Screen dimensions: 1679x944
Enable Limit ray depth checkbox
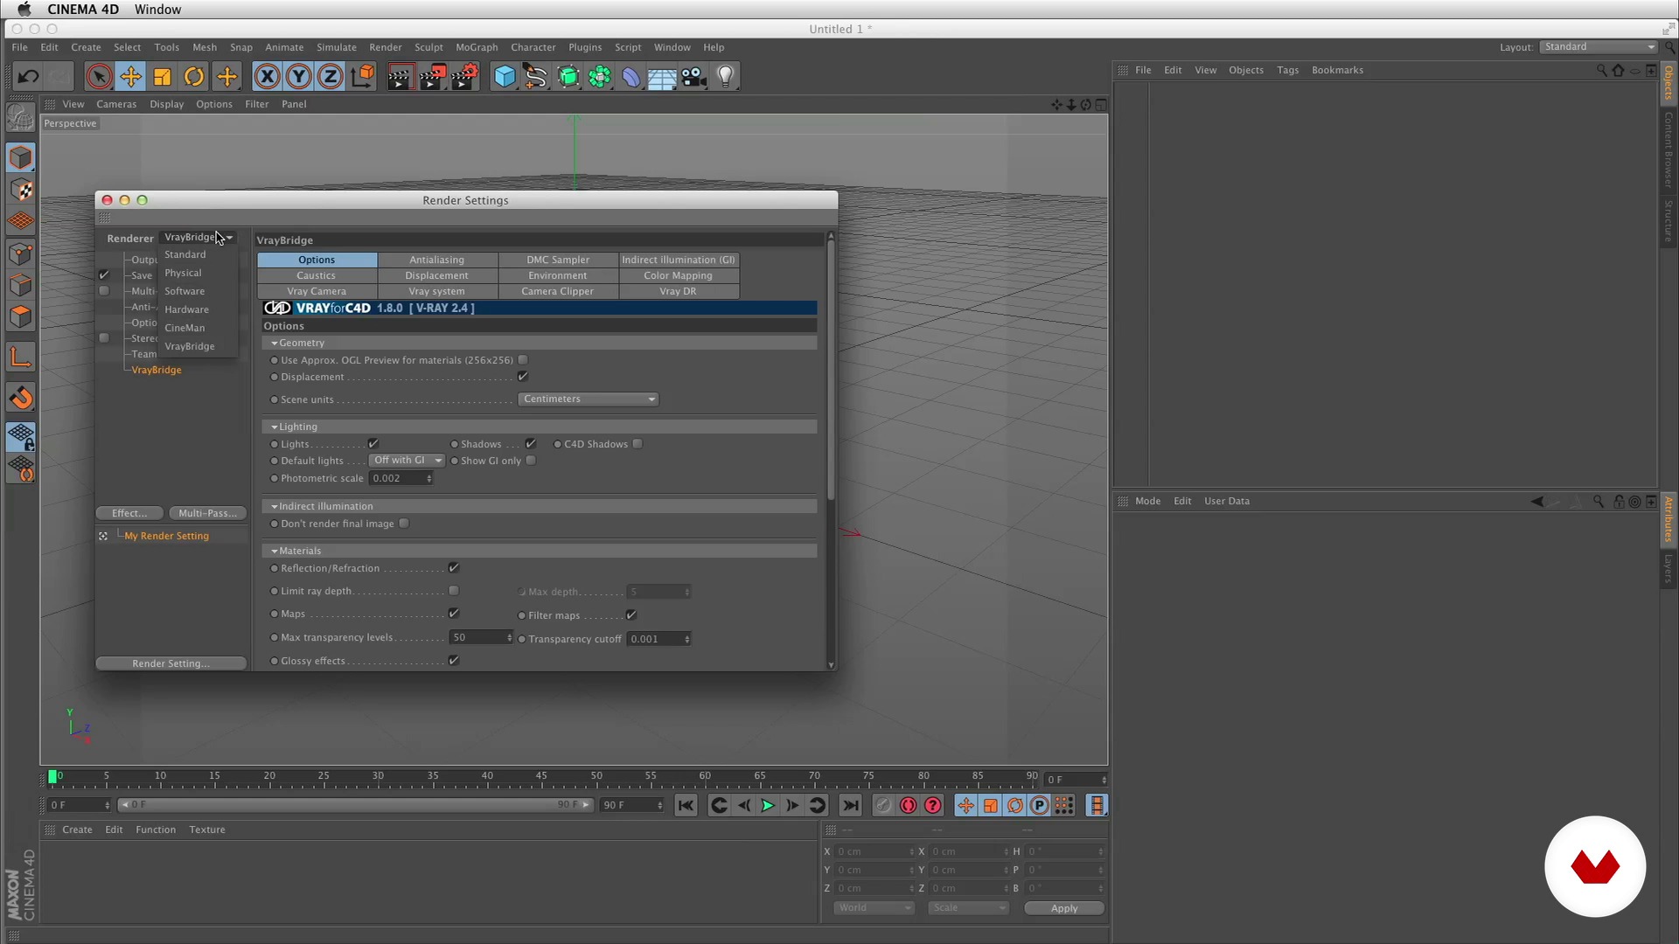click(454, 591)
